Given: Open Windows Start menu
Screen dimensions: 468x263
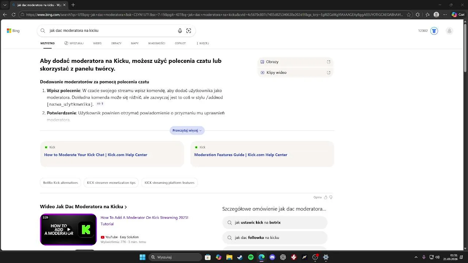Looking at the screenshot, I should click(x=143, y=257).
